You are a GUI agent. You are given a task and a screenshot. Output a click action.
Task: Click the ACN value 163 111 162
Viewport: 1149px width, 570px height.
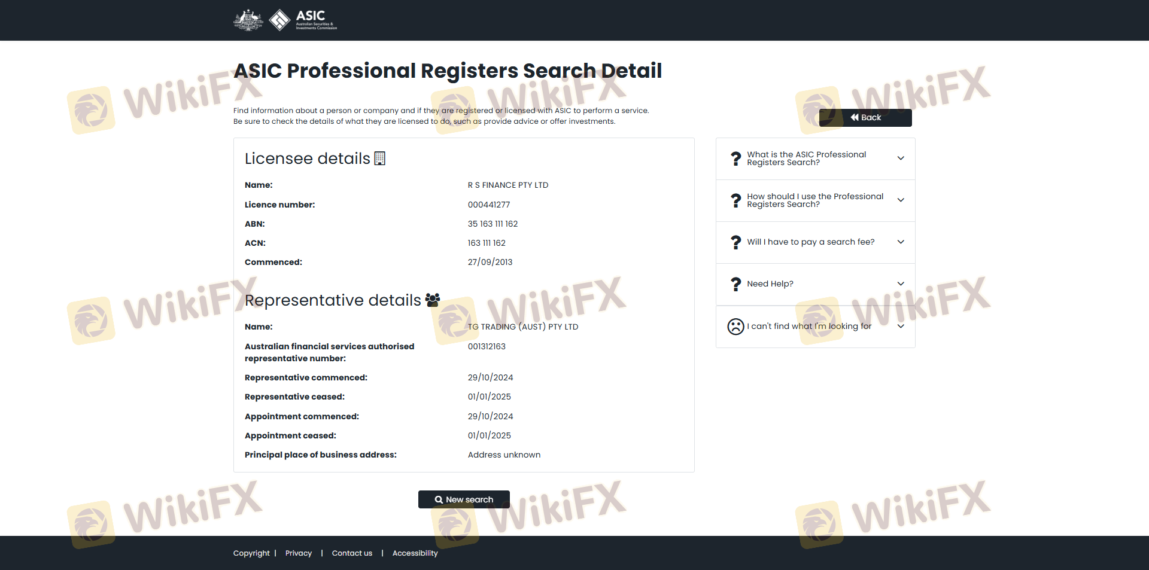(x=487, y=243)
